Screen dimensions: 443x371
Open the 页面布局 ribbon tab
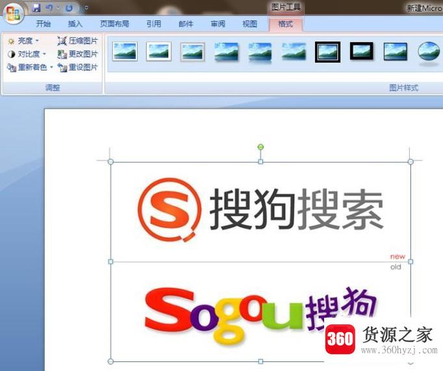point(114,24)
